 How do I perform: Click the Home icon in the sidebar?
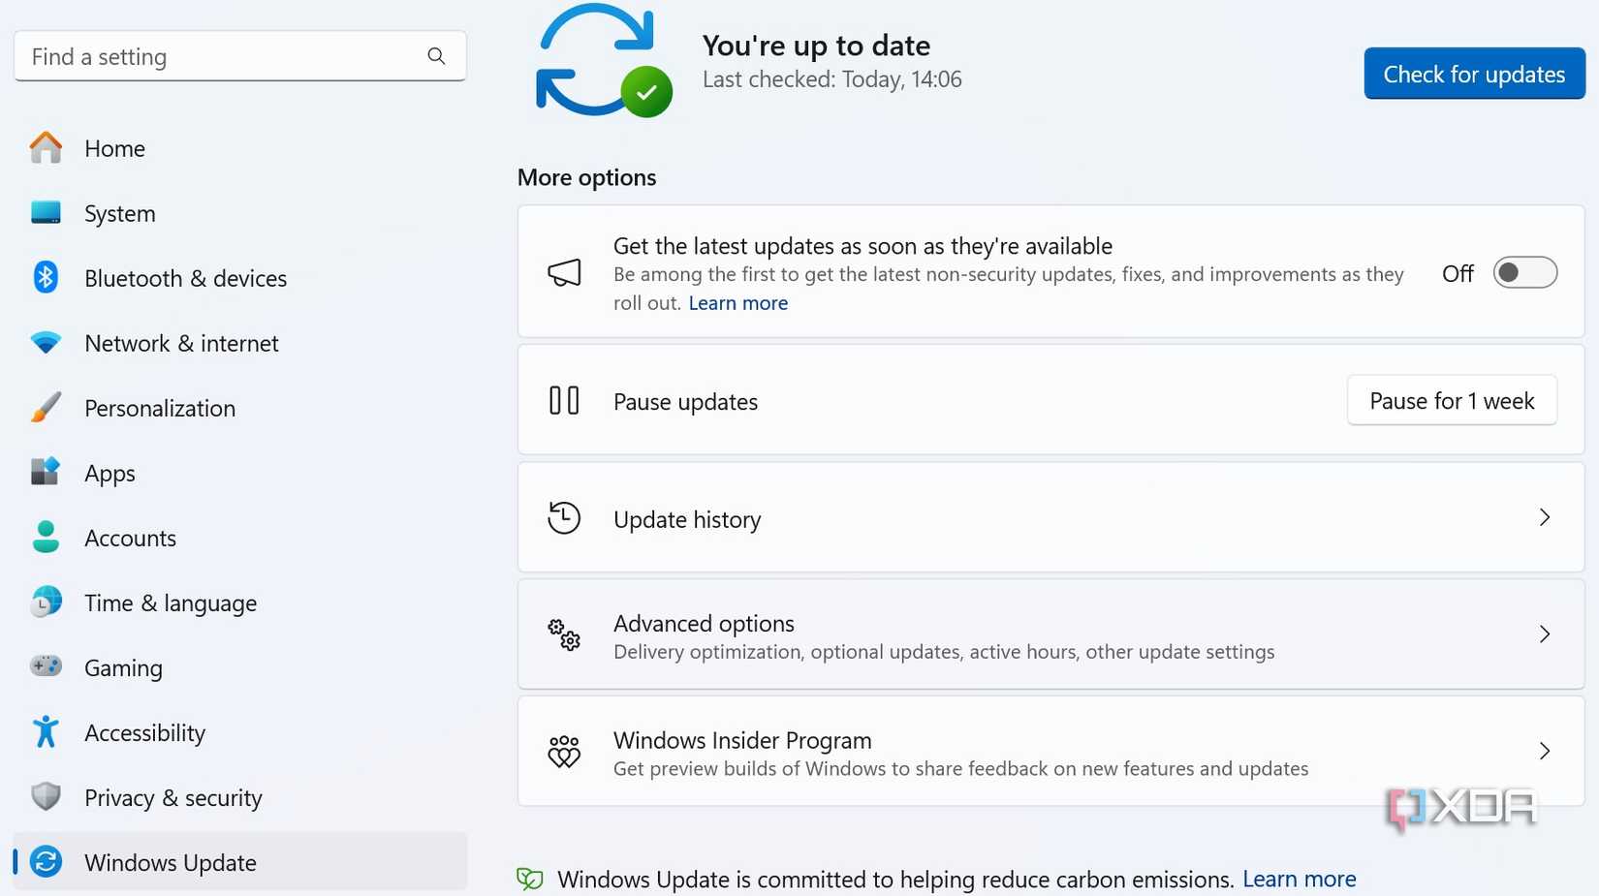pyautogui.click(x=46, y=147)
